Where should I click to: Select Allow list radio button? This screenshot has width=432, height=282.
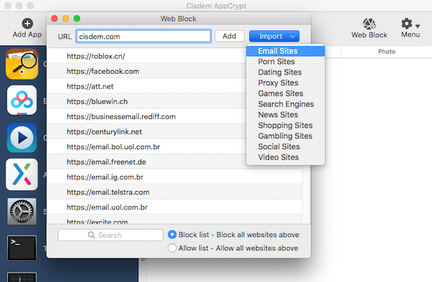tap(172, 248)
